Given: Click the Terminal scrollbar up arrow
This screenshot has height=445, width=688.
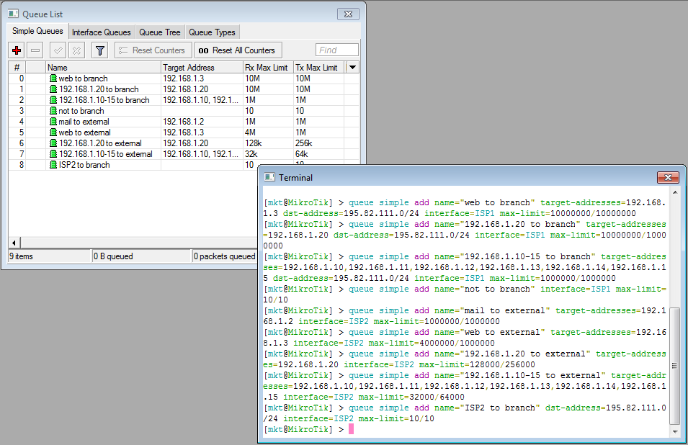Looking at the screenshot, I should pyautogui.click(x=675, y=192).
